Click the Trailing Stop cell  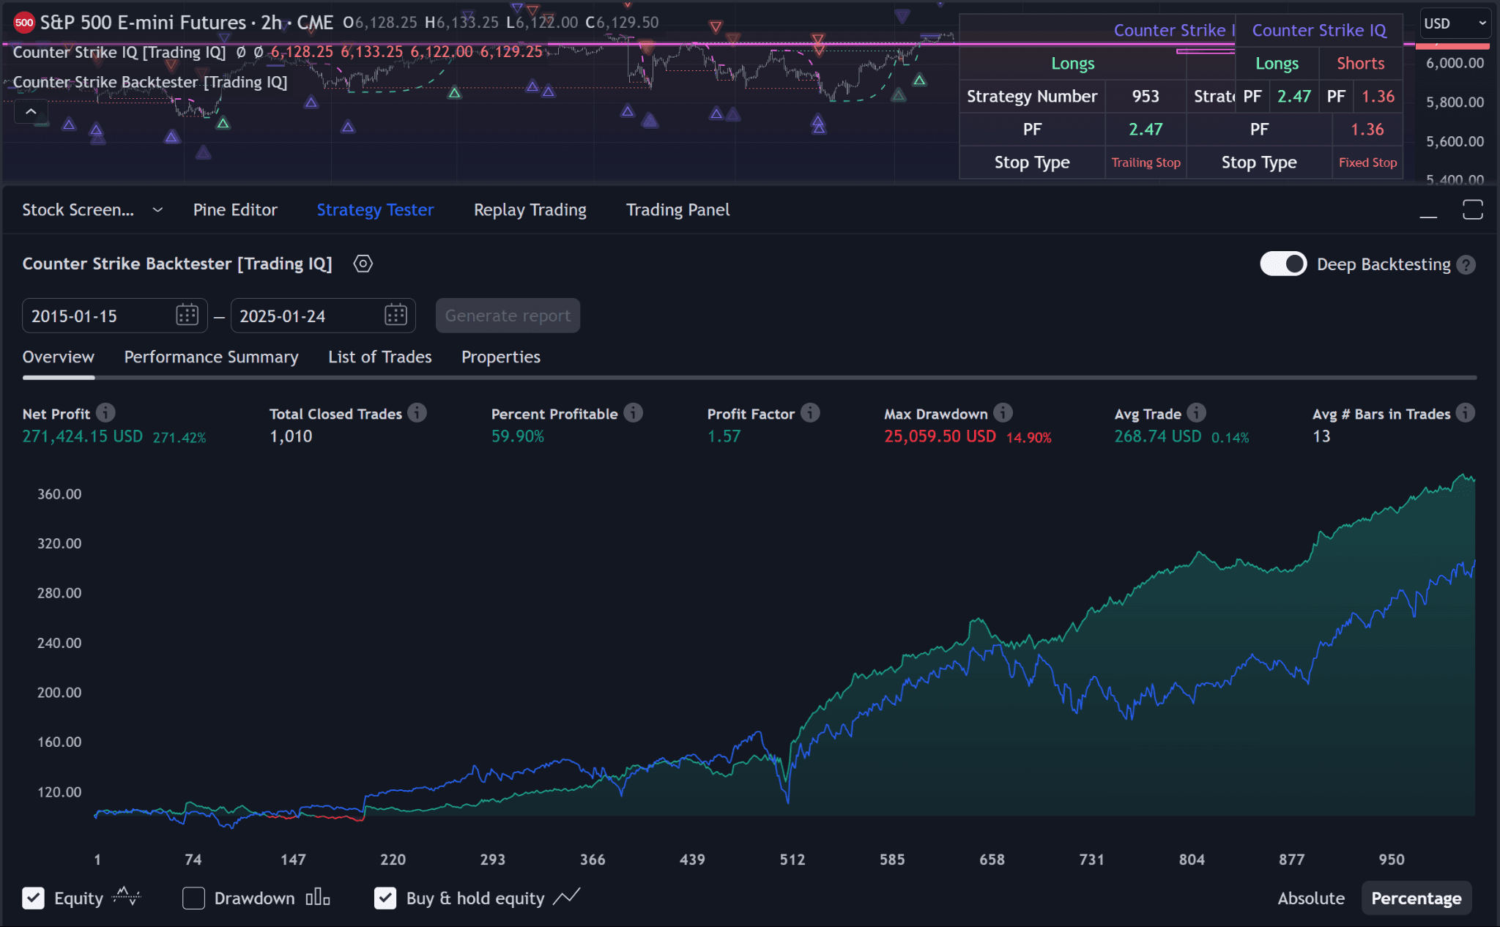tap(1146, 163)
